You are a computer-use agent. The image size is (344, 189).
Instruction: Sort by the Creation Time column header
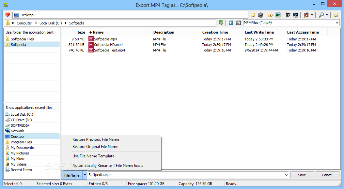click(x=221, y=32)
